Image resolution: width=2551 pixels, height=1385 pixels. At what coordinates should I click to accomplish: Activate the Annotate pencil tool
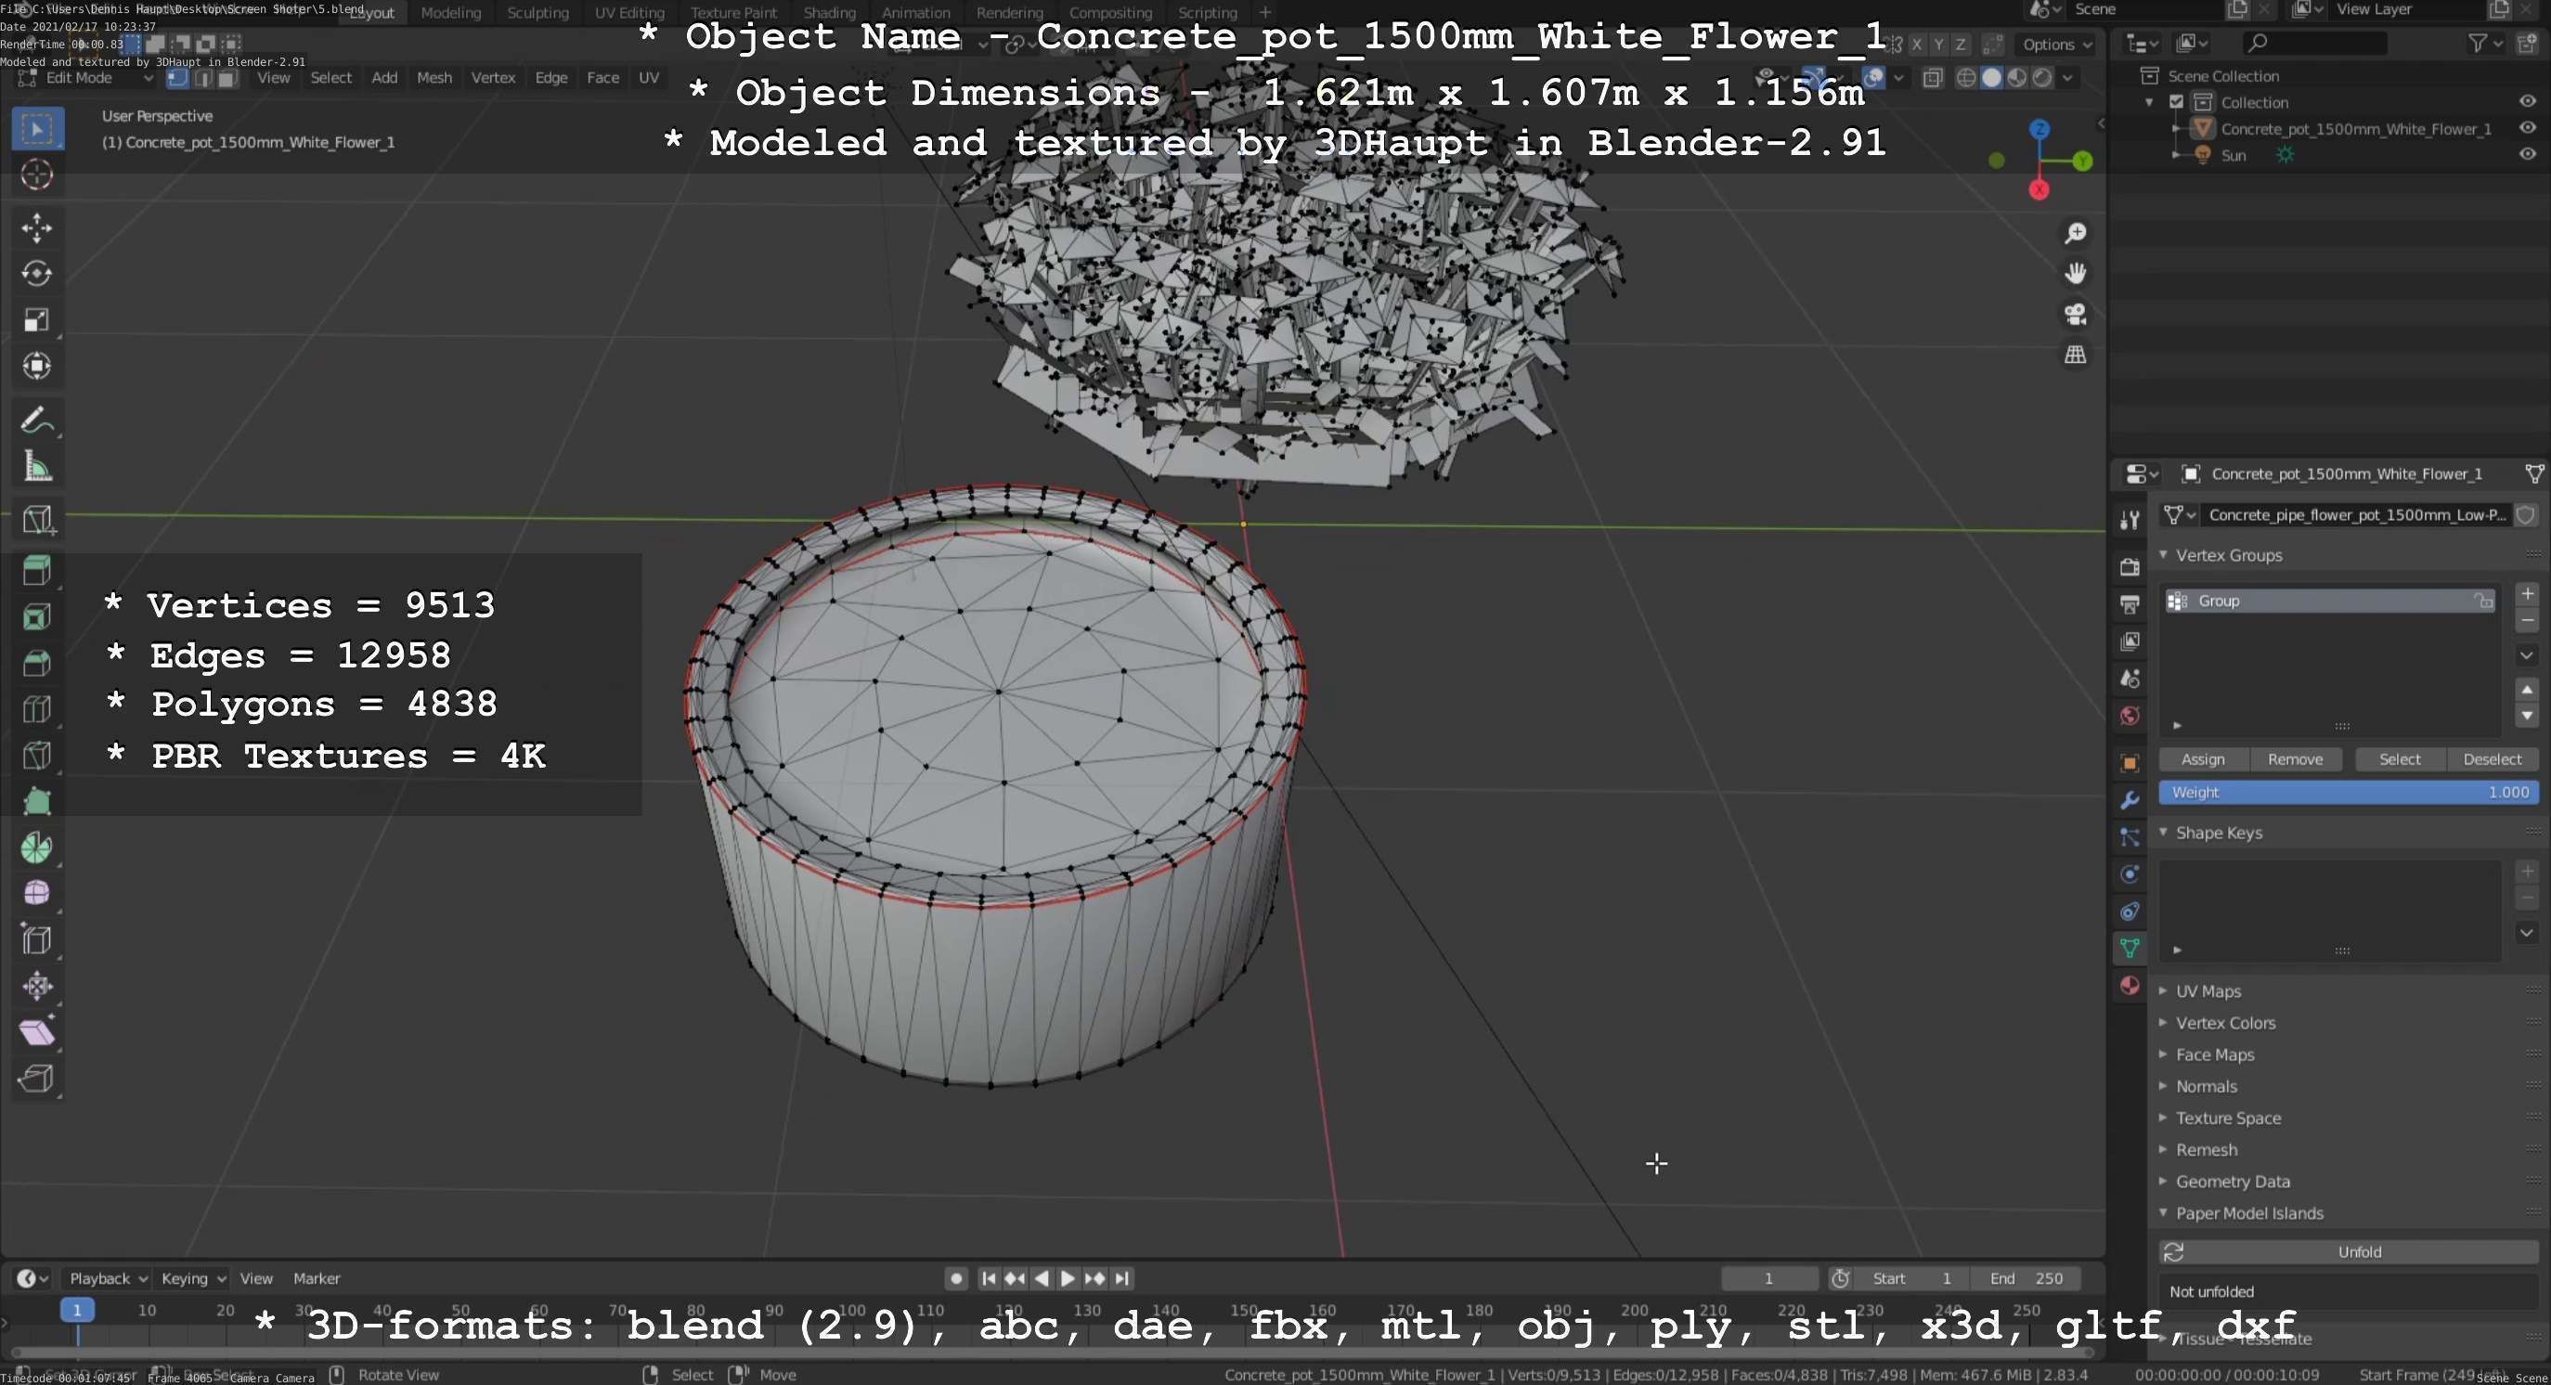click(x=36, y=420)
